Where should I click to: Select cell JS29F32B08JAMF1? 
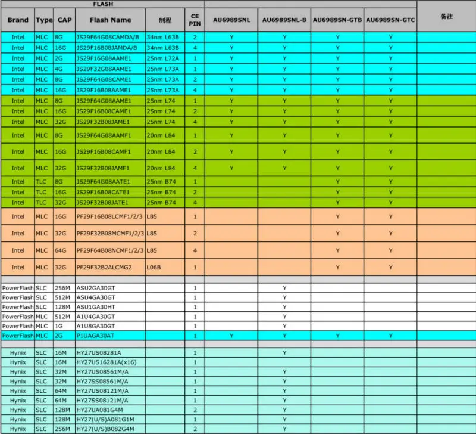point(111,168)
